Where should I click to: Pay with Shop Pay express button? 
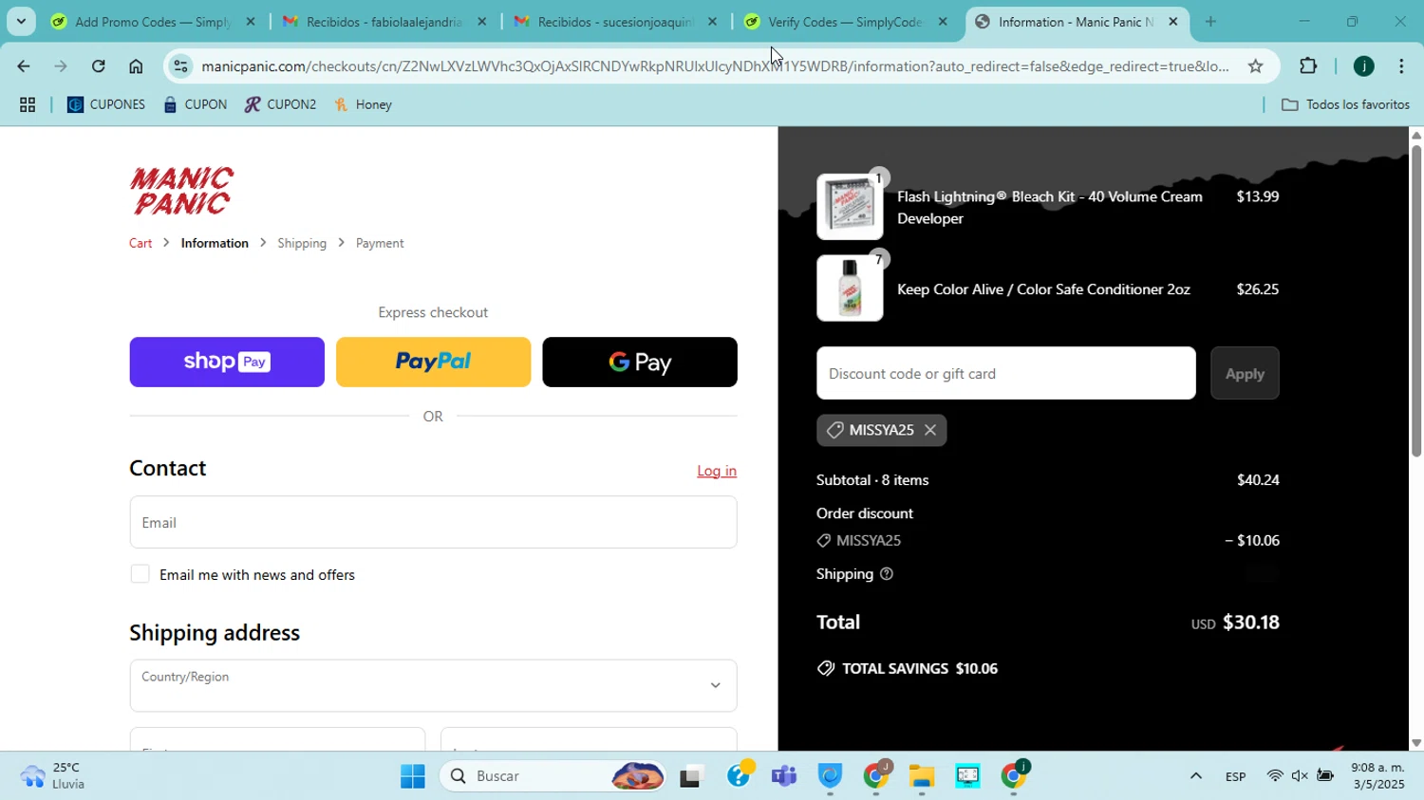pyautogui.click(x=227, y=362)
